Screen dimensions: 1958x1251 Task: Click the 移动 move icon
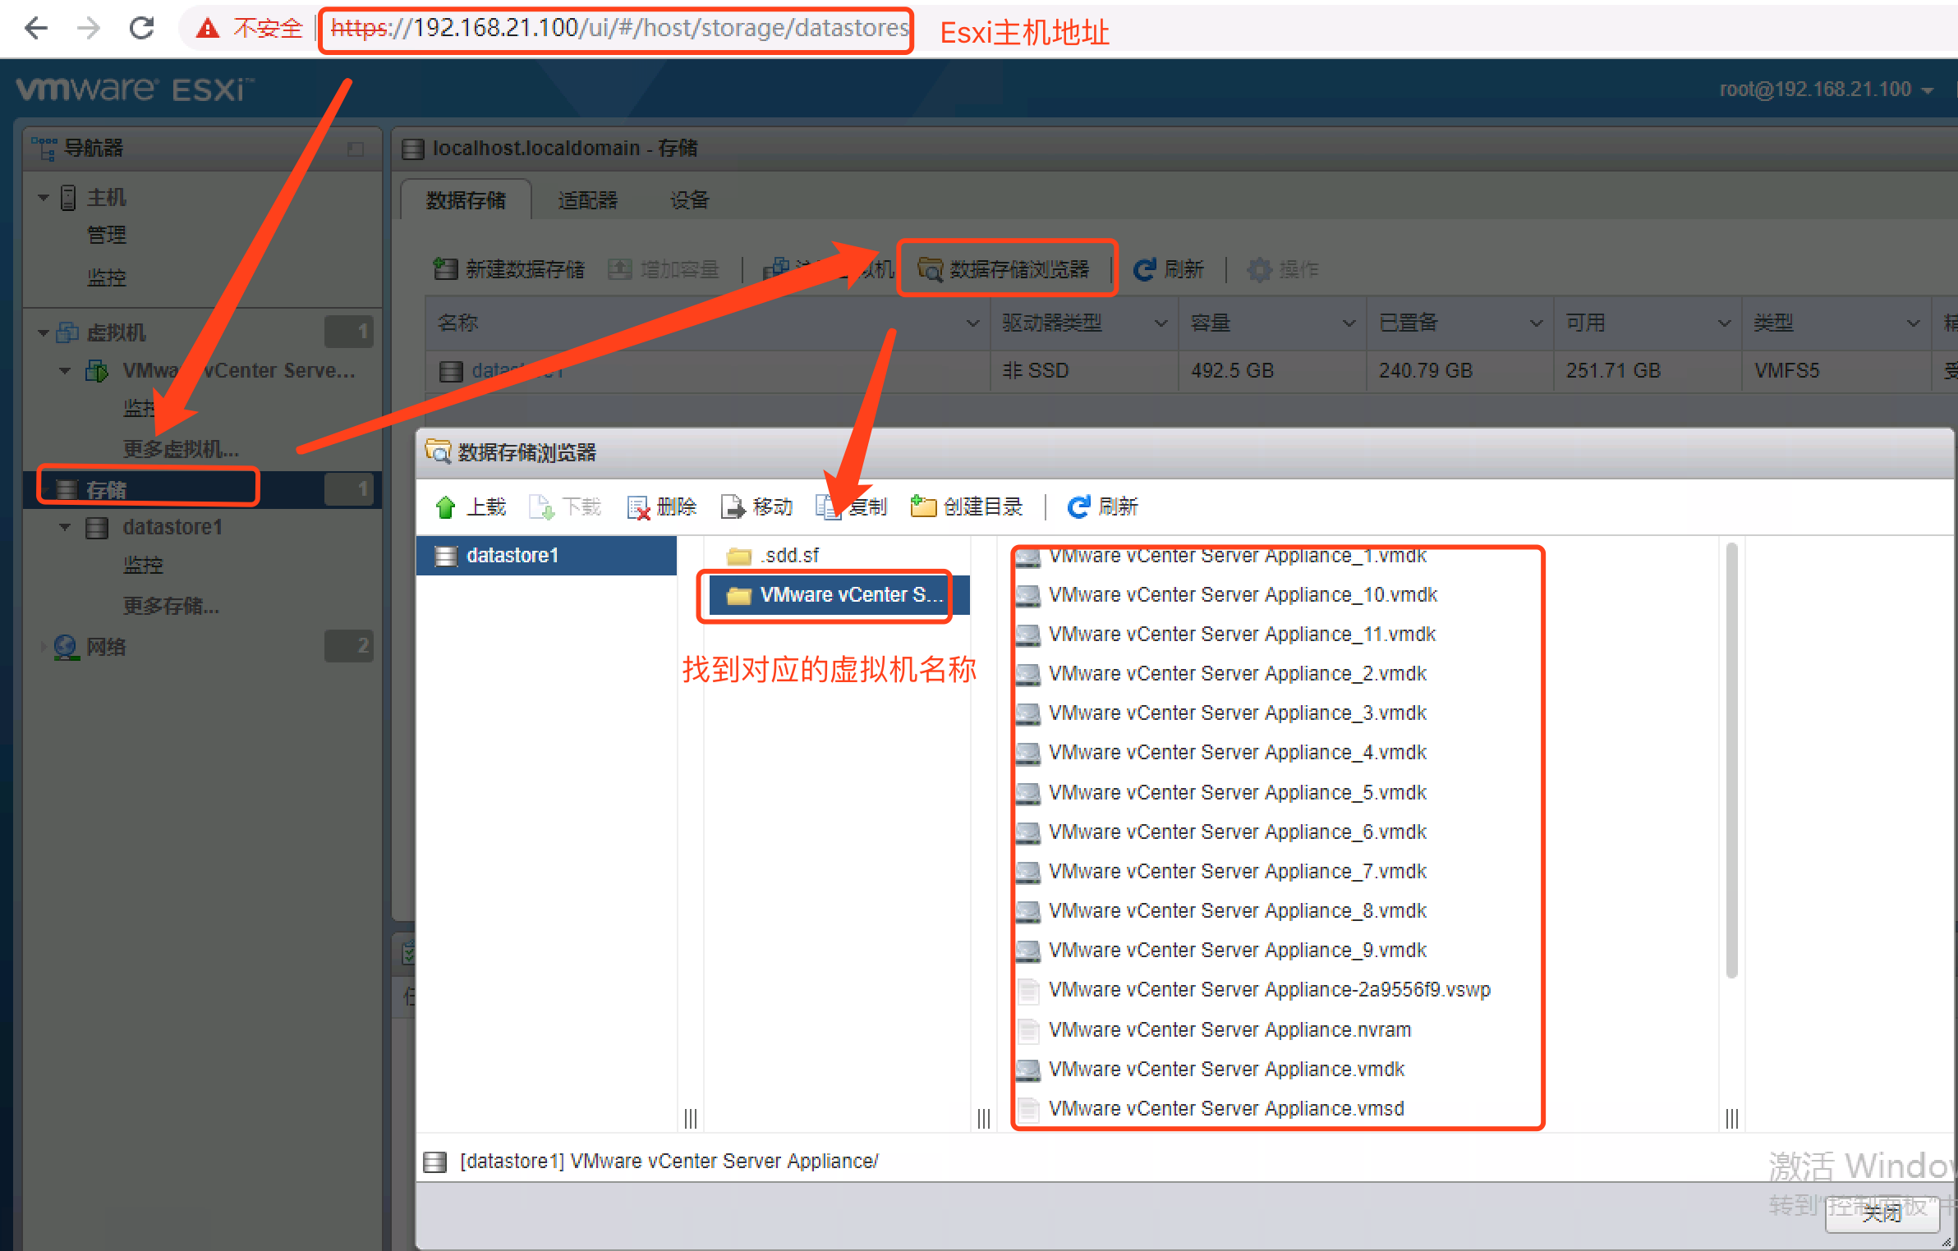tap(733, 507)
